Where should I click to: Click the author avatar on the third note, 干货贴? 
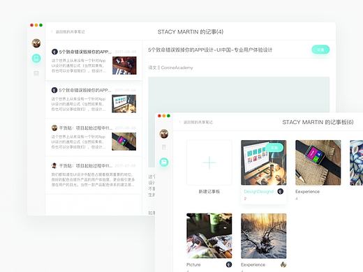tap(54, 128)
